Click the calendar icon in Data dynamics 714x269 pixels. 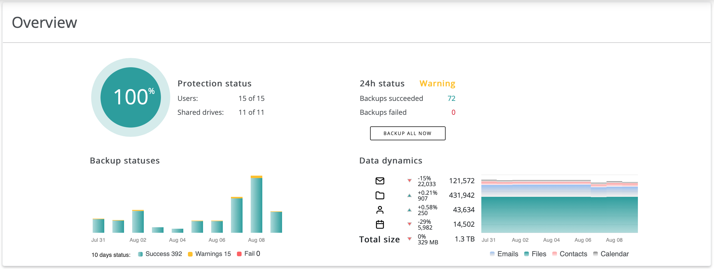(x=380, y=224)
